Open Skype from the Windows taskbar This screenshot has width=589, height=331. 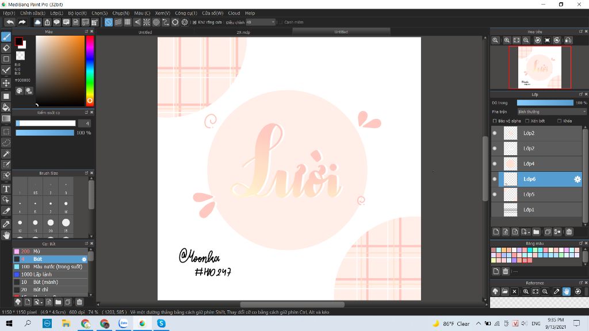[161, 323]
